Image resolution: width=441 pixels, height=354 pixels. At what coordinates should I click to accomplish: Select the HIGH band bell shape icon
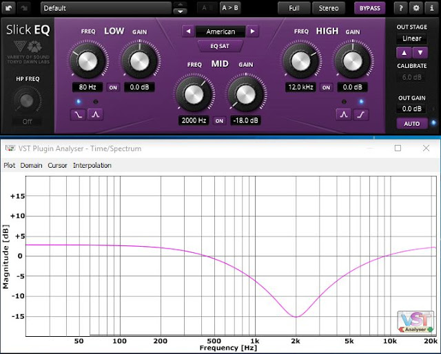click(x=344, y=114)
